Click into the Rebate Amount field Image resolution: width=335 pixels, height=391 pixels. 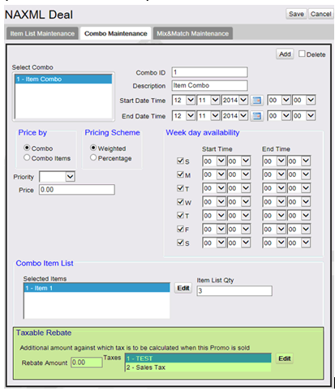coord(87,363)
